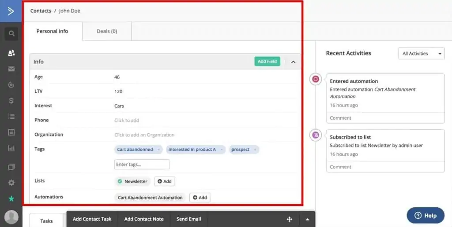Click the Recent Activities heading

coord(348,53)
